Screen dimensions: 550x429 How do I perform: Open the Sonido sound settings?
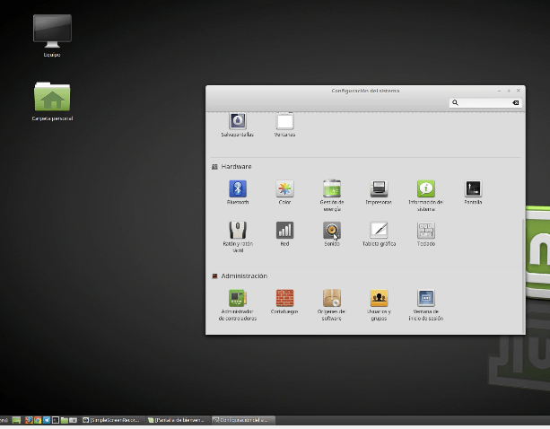point(332,231)
